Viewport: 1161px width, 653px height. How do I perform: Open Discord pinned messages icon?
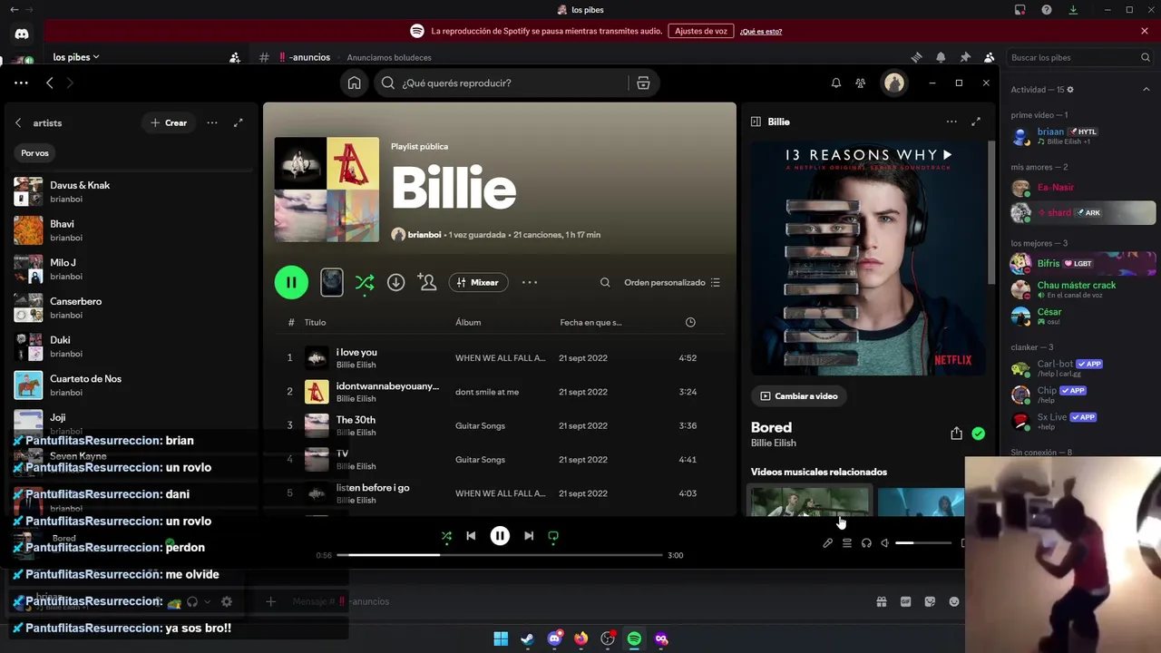pos(965,57)
